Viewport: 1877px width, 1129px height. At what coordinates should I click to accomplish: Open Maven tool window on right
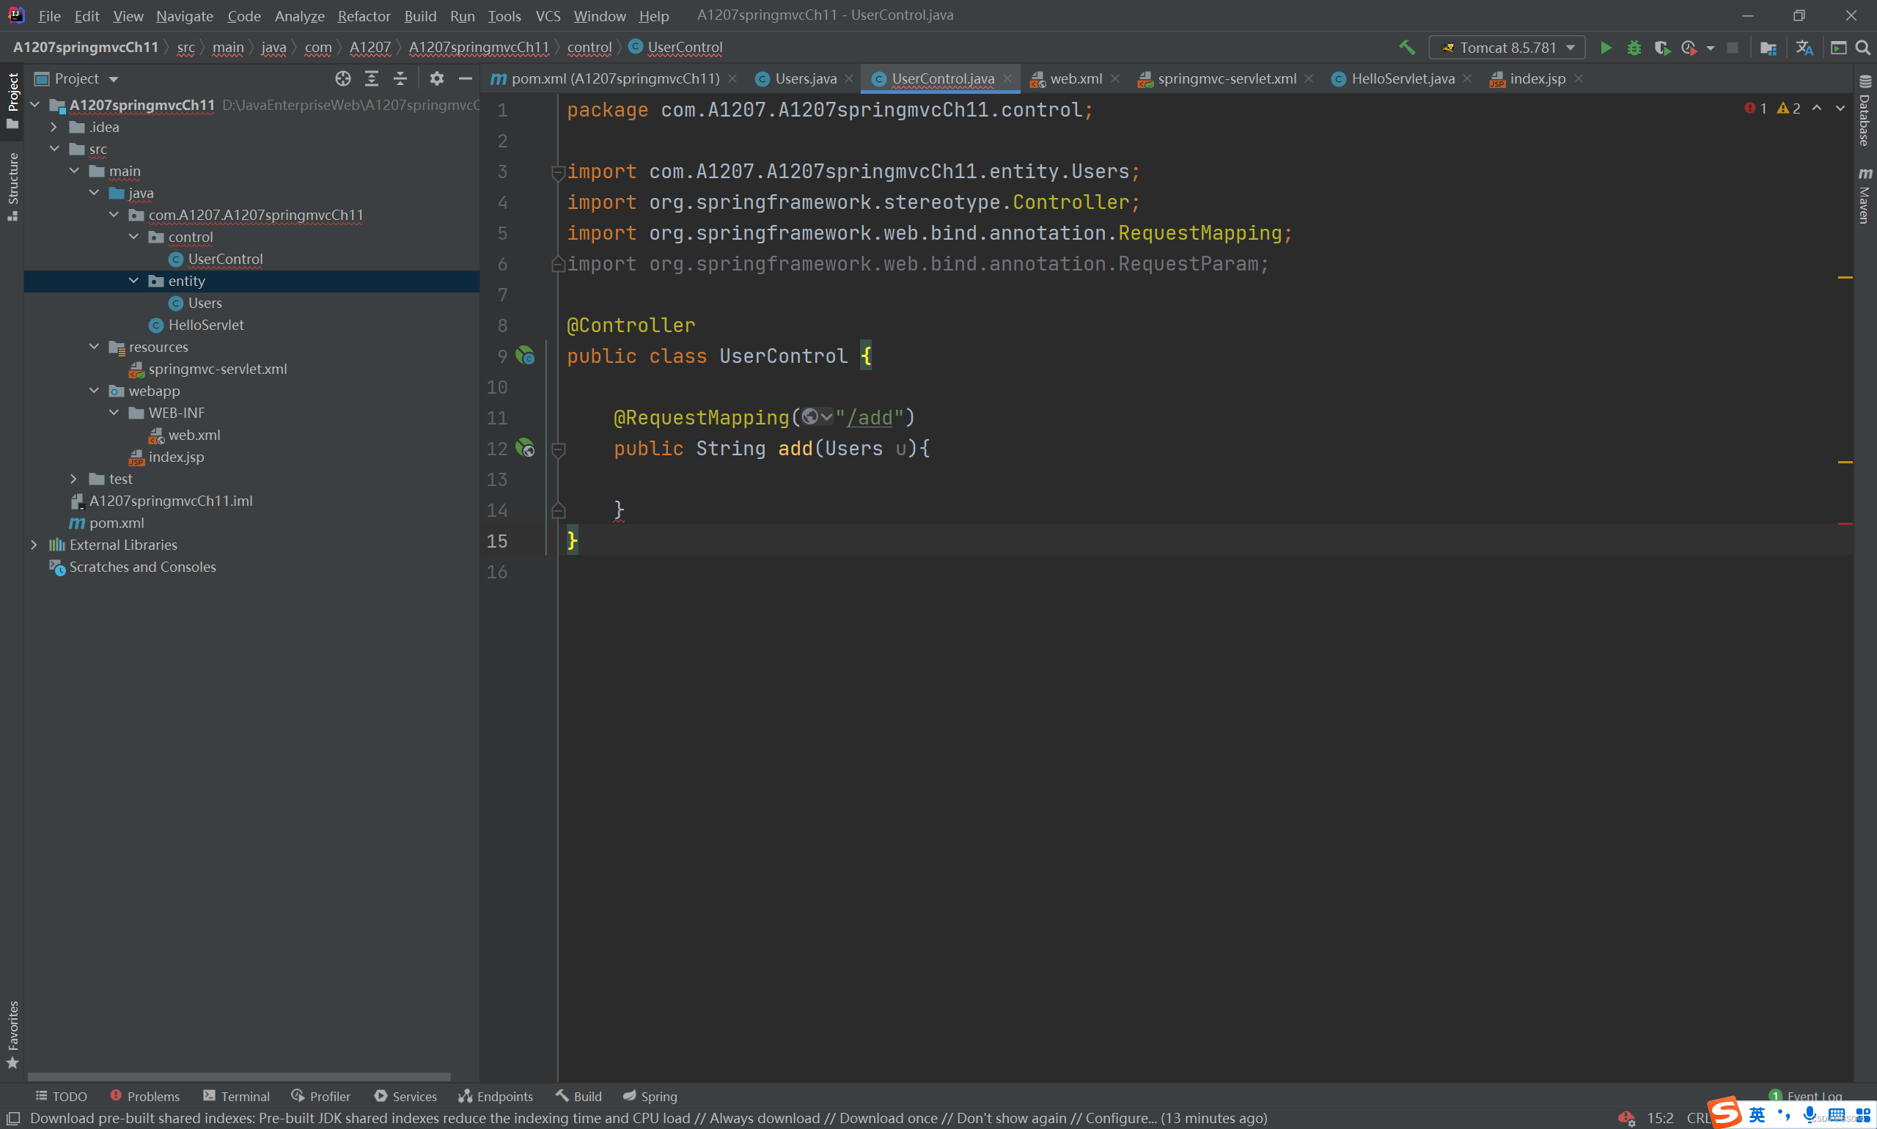[1864, 196]
